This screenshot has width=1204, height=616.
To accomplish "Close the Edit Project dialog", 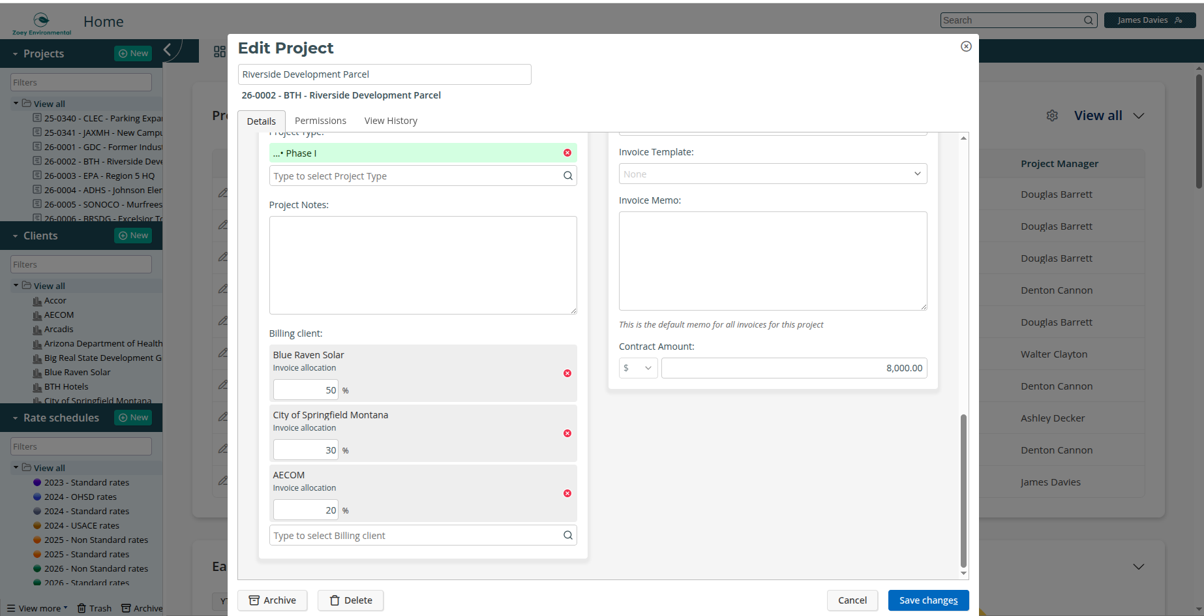I will click(966, 46).
